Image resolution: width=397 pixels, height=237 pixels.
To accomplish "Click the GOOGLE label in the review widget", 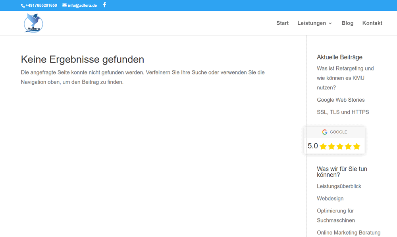I will 338,132.
